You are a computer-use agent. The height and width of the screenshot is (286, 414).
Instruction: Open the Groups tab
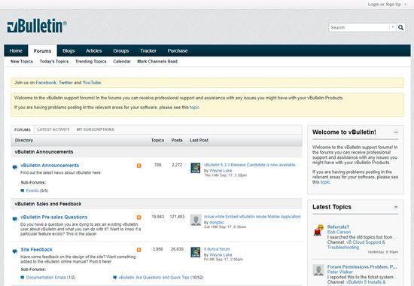click(121, 50)
